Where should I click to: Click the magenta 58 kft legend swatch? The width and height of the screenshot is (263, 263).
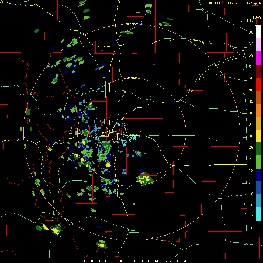pos(258,58)
